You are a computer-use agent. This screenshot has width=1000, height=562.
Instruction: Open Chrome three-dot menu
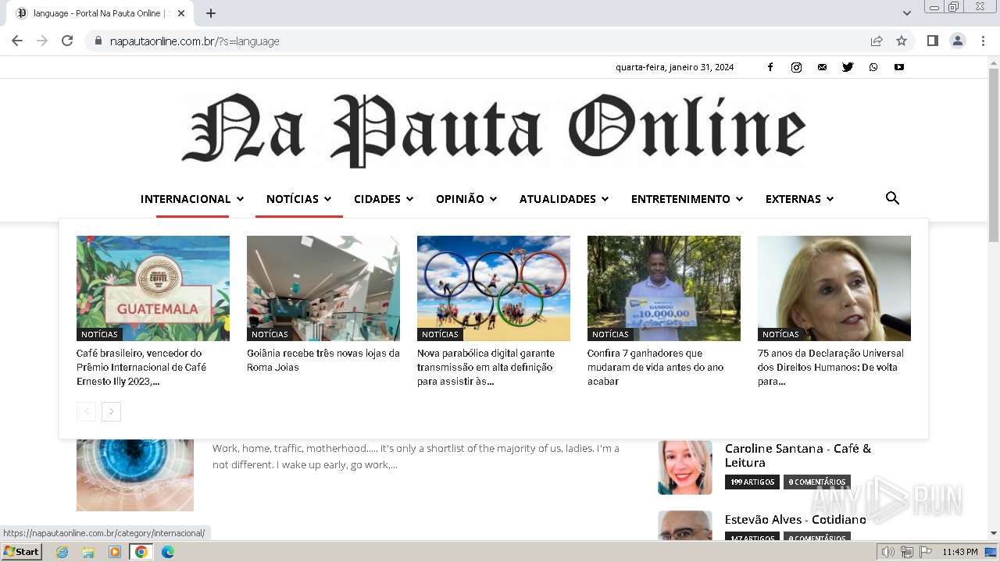pos(983,41)
